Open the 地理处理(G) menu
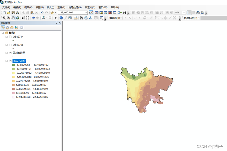Viewport: 227px width, 151px height. tap(75, 7)
